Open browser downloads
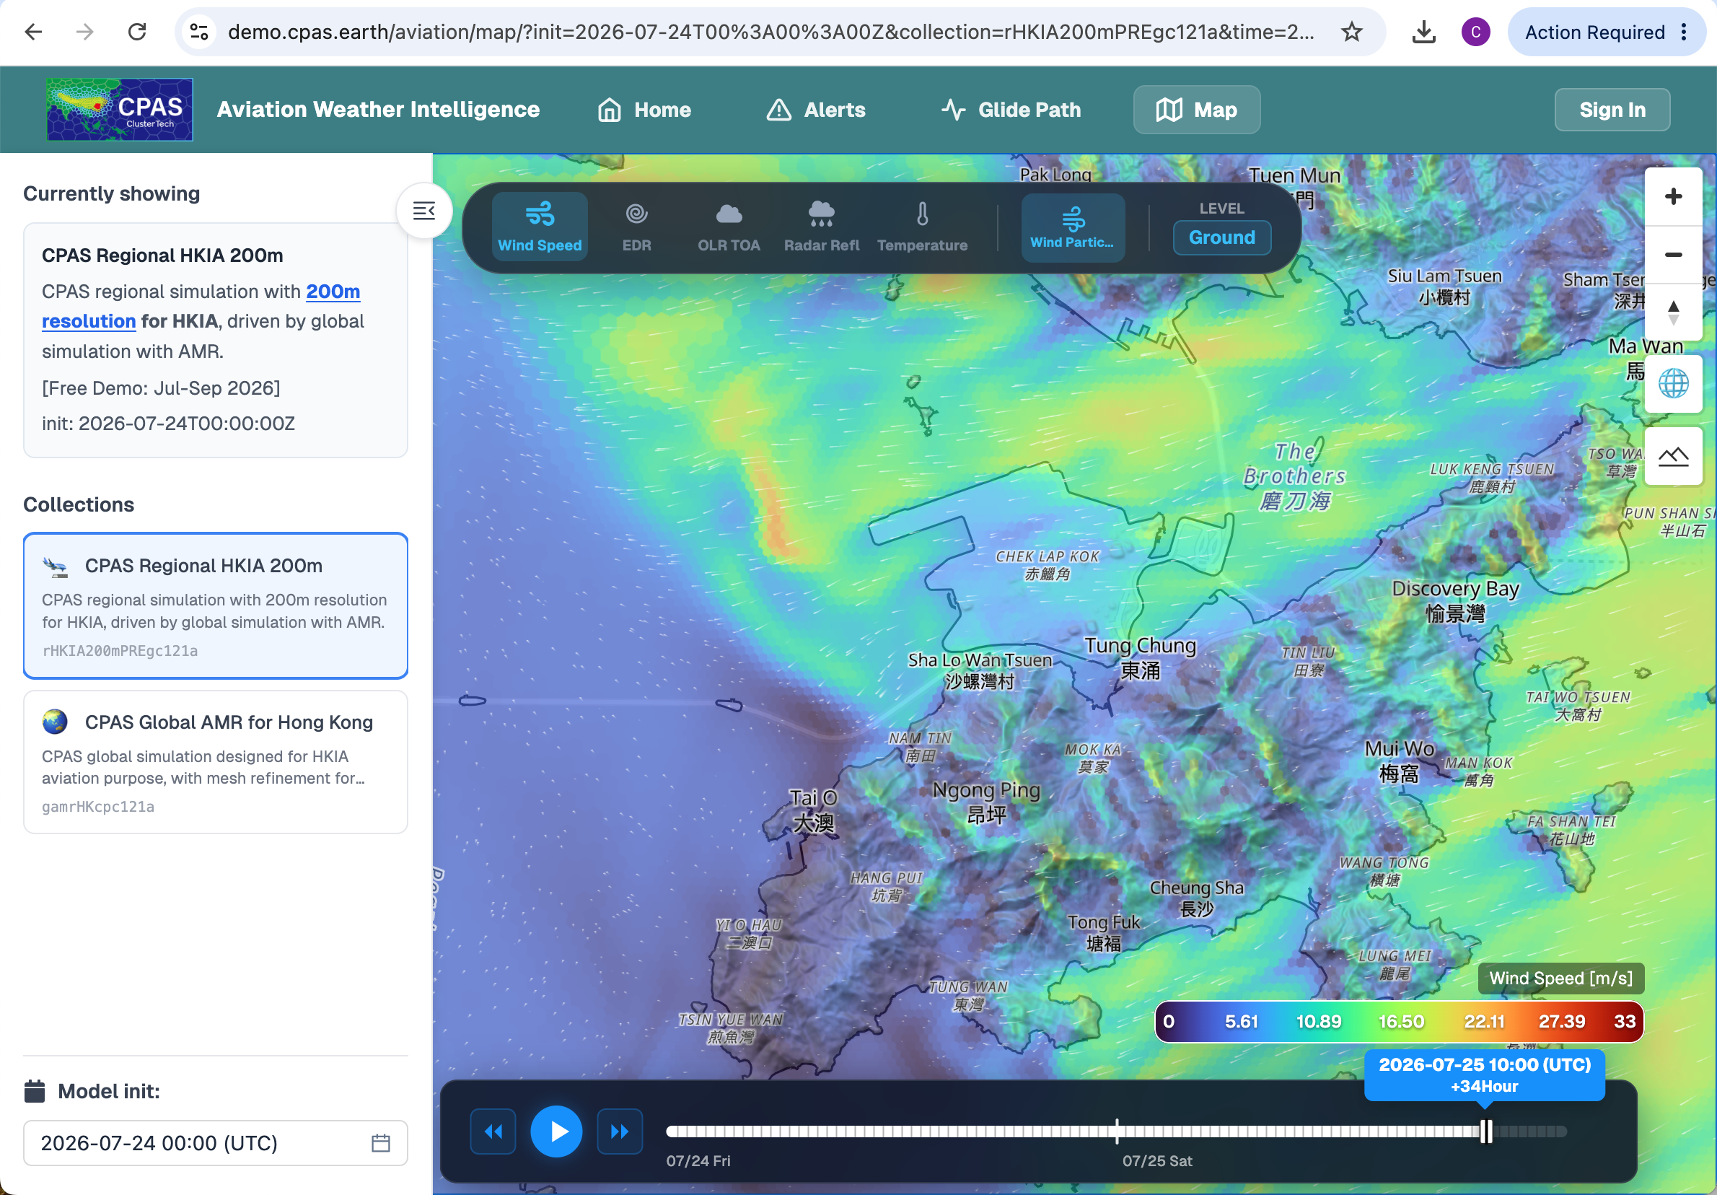The image size is (1717, 1195). [1423, 32]
